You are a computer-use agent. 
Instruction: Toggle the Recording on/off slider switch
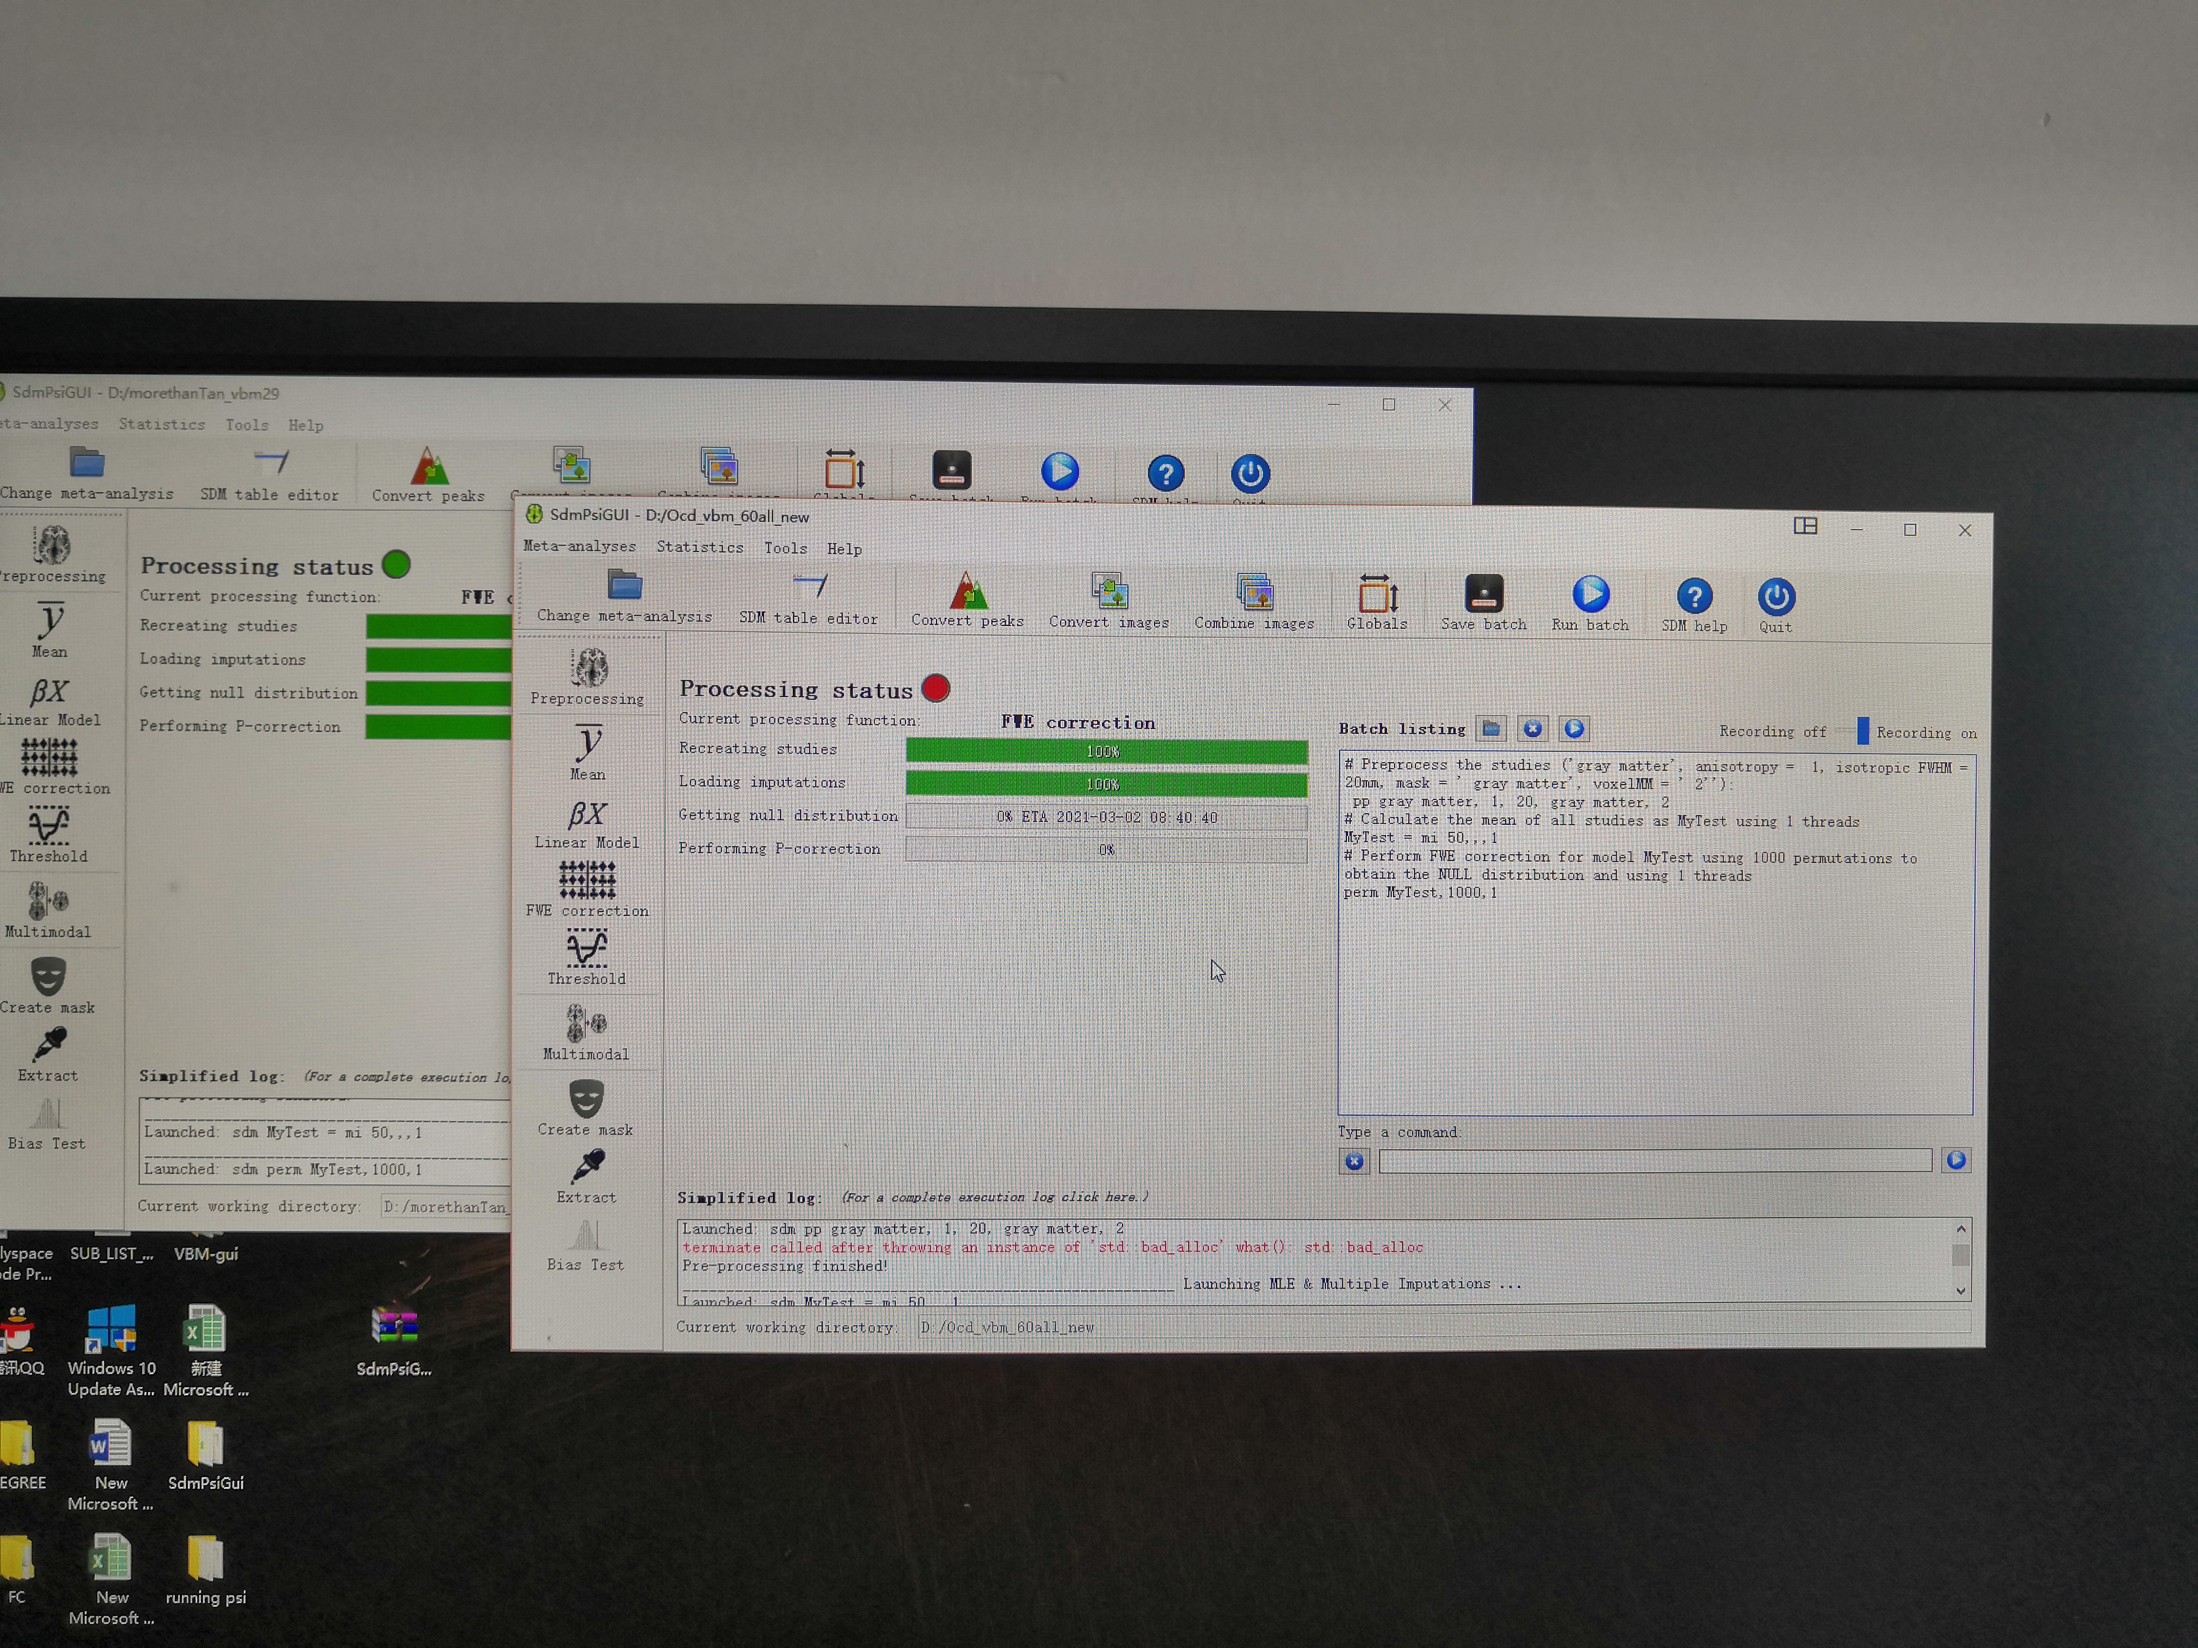pos(1861,731)
